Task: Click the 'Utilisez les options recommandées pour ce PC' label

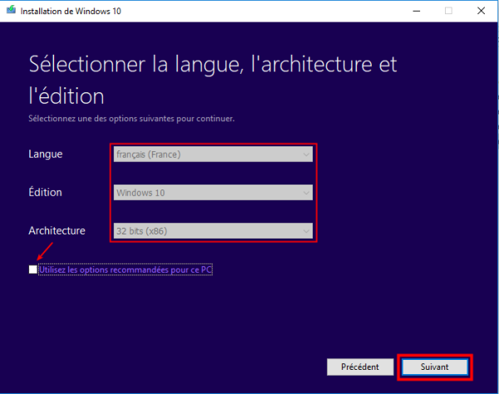Action: point(126,269)
